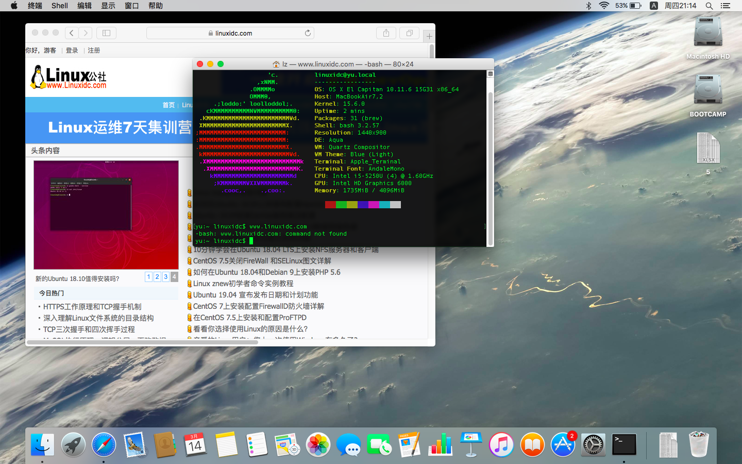Screen dimensions: 742x464
Task: Open the Shell menu
Action: 60,6
